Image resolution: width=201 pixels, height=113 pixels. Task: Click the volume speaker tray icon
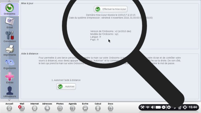click(x=153, y=107)
